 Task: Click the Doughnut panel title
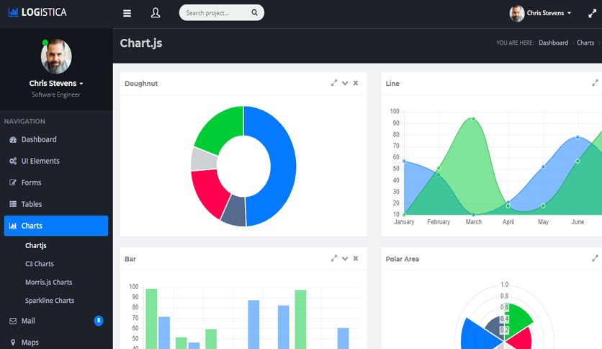pyautogui.click(x=141, y=84)
